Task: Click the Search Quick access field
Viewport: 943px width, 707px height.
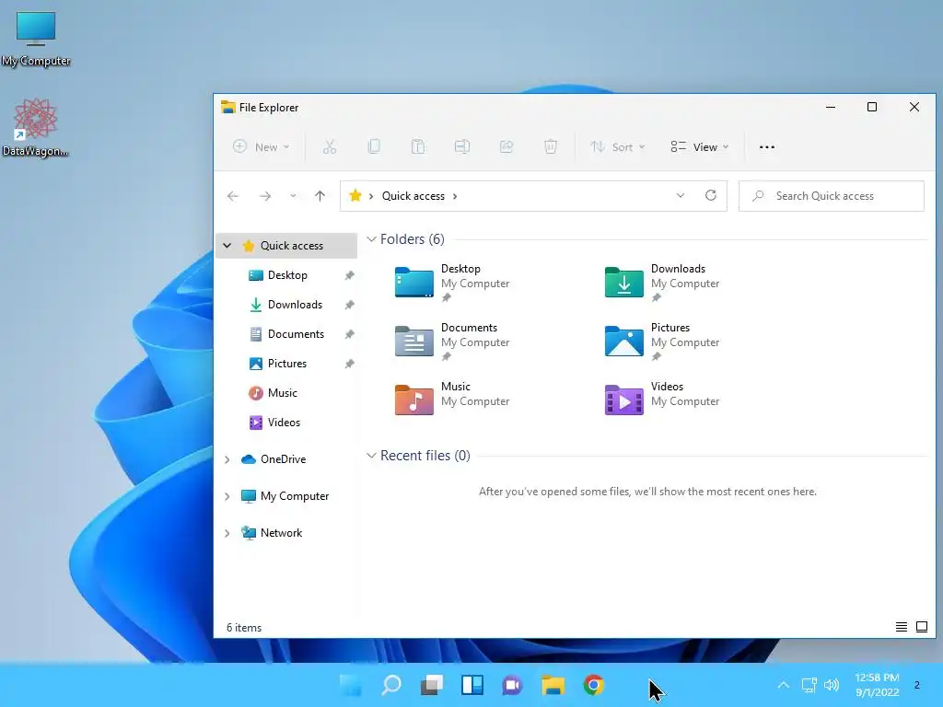Action: coord(832,196)
